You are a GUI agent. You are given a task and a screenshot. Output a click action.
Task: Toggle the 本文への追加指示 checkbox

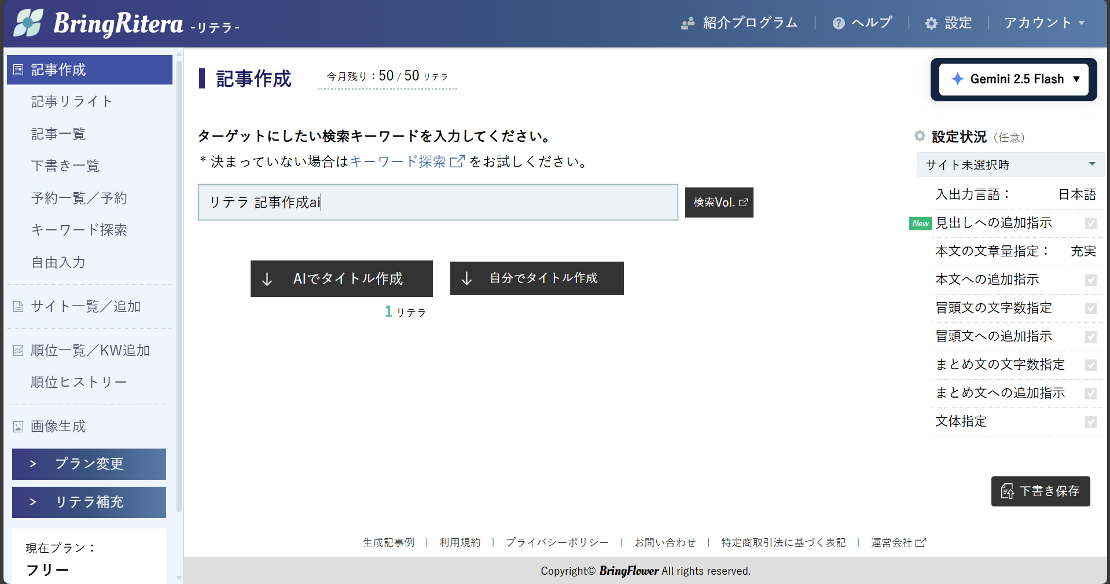coord(1090,280)
